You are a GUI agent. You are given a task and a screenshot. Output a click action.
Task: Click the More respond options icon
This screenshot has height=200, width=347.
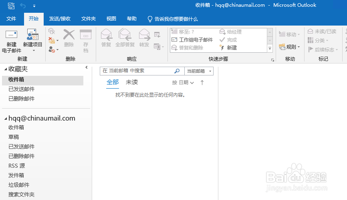[x=157, y=47]
